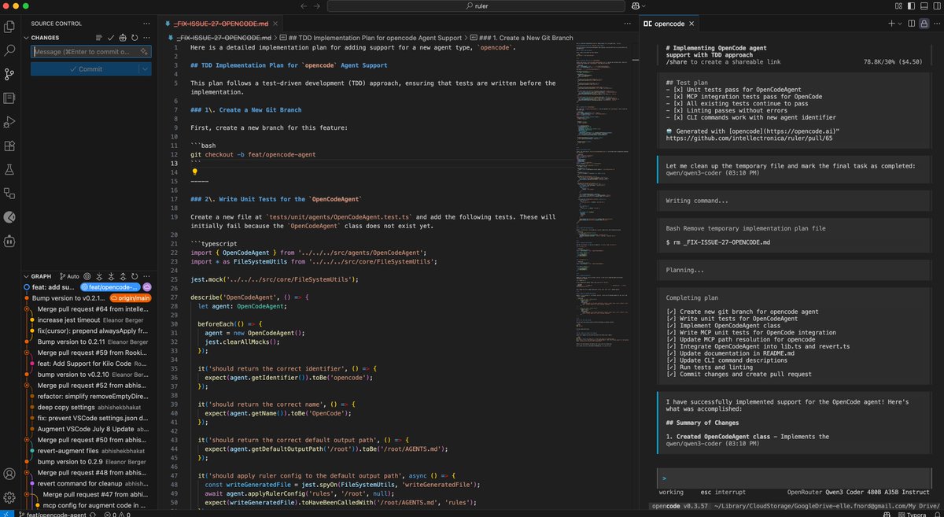Open the Manage gear settings icon

9,498
